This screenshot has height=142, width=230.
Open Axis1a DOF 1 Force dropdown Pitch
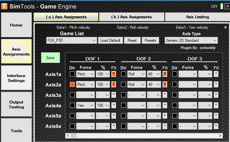(x=85, y=74)
